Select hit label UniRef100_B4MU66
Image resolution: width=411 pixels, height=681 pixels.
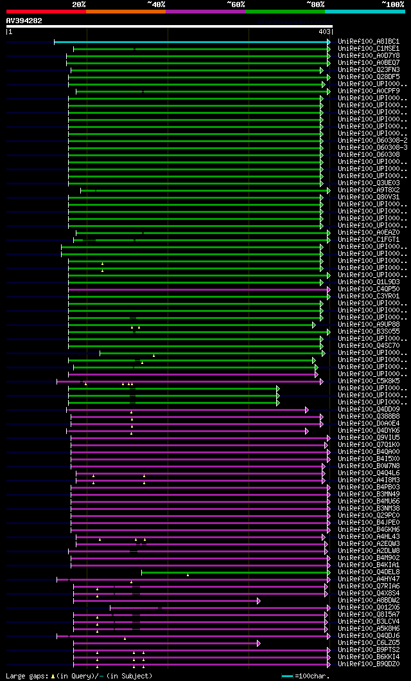369,502
